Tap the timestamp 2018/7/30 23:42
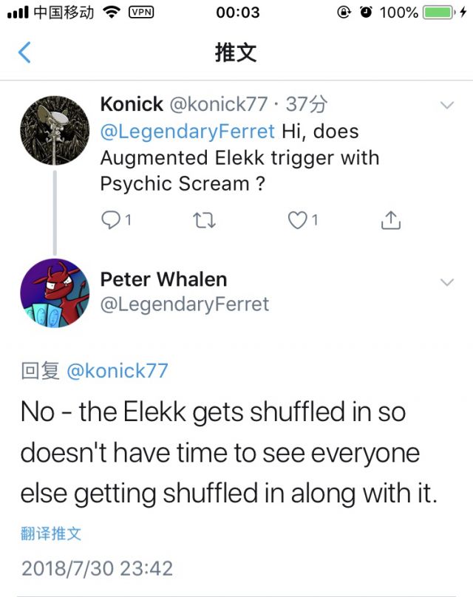 [x=96, y=569]
